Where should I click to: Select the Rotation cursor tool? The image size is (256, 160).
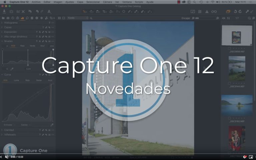(111, 11)
